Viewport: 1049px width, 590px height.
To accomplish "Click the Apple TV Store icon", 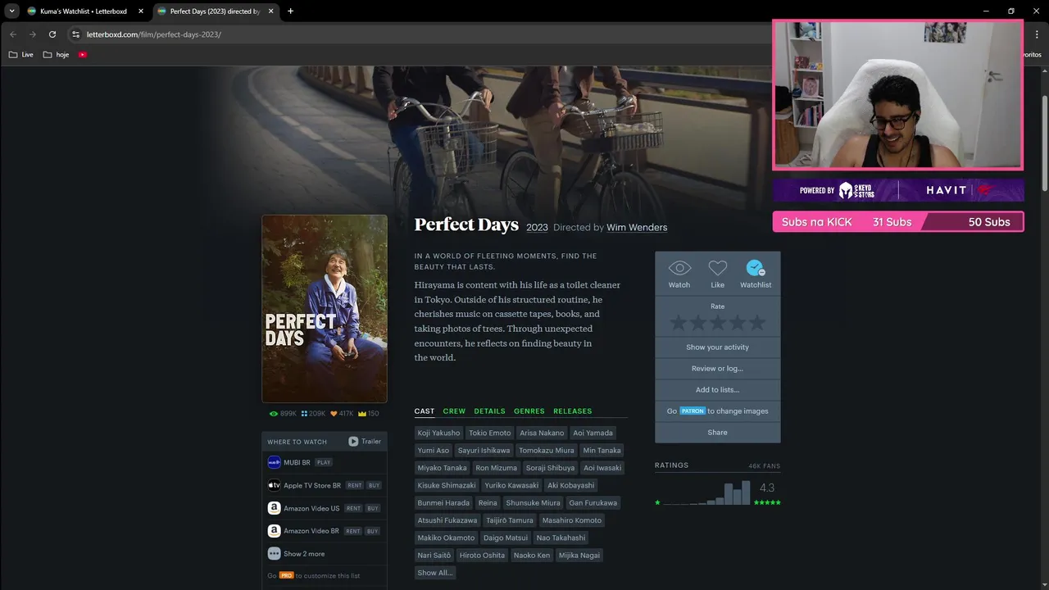I will click(x=275, y=485).
